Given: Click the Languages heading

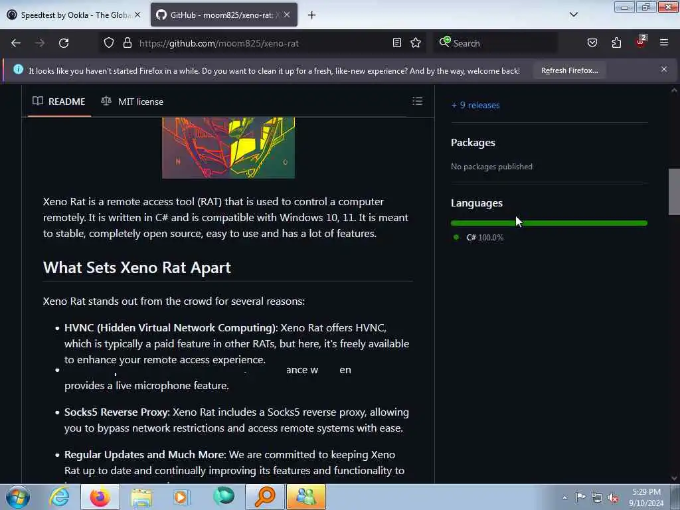Looking at the screenshot, I should coord(477,203).
